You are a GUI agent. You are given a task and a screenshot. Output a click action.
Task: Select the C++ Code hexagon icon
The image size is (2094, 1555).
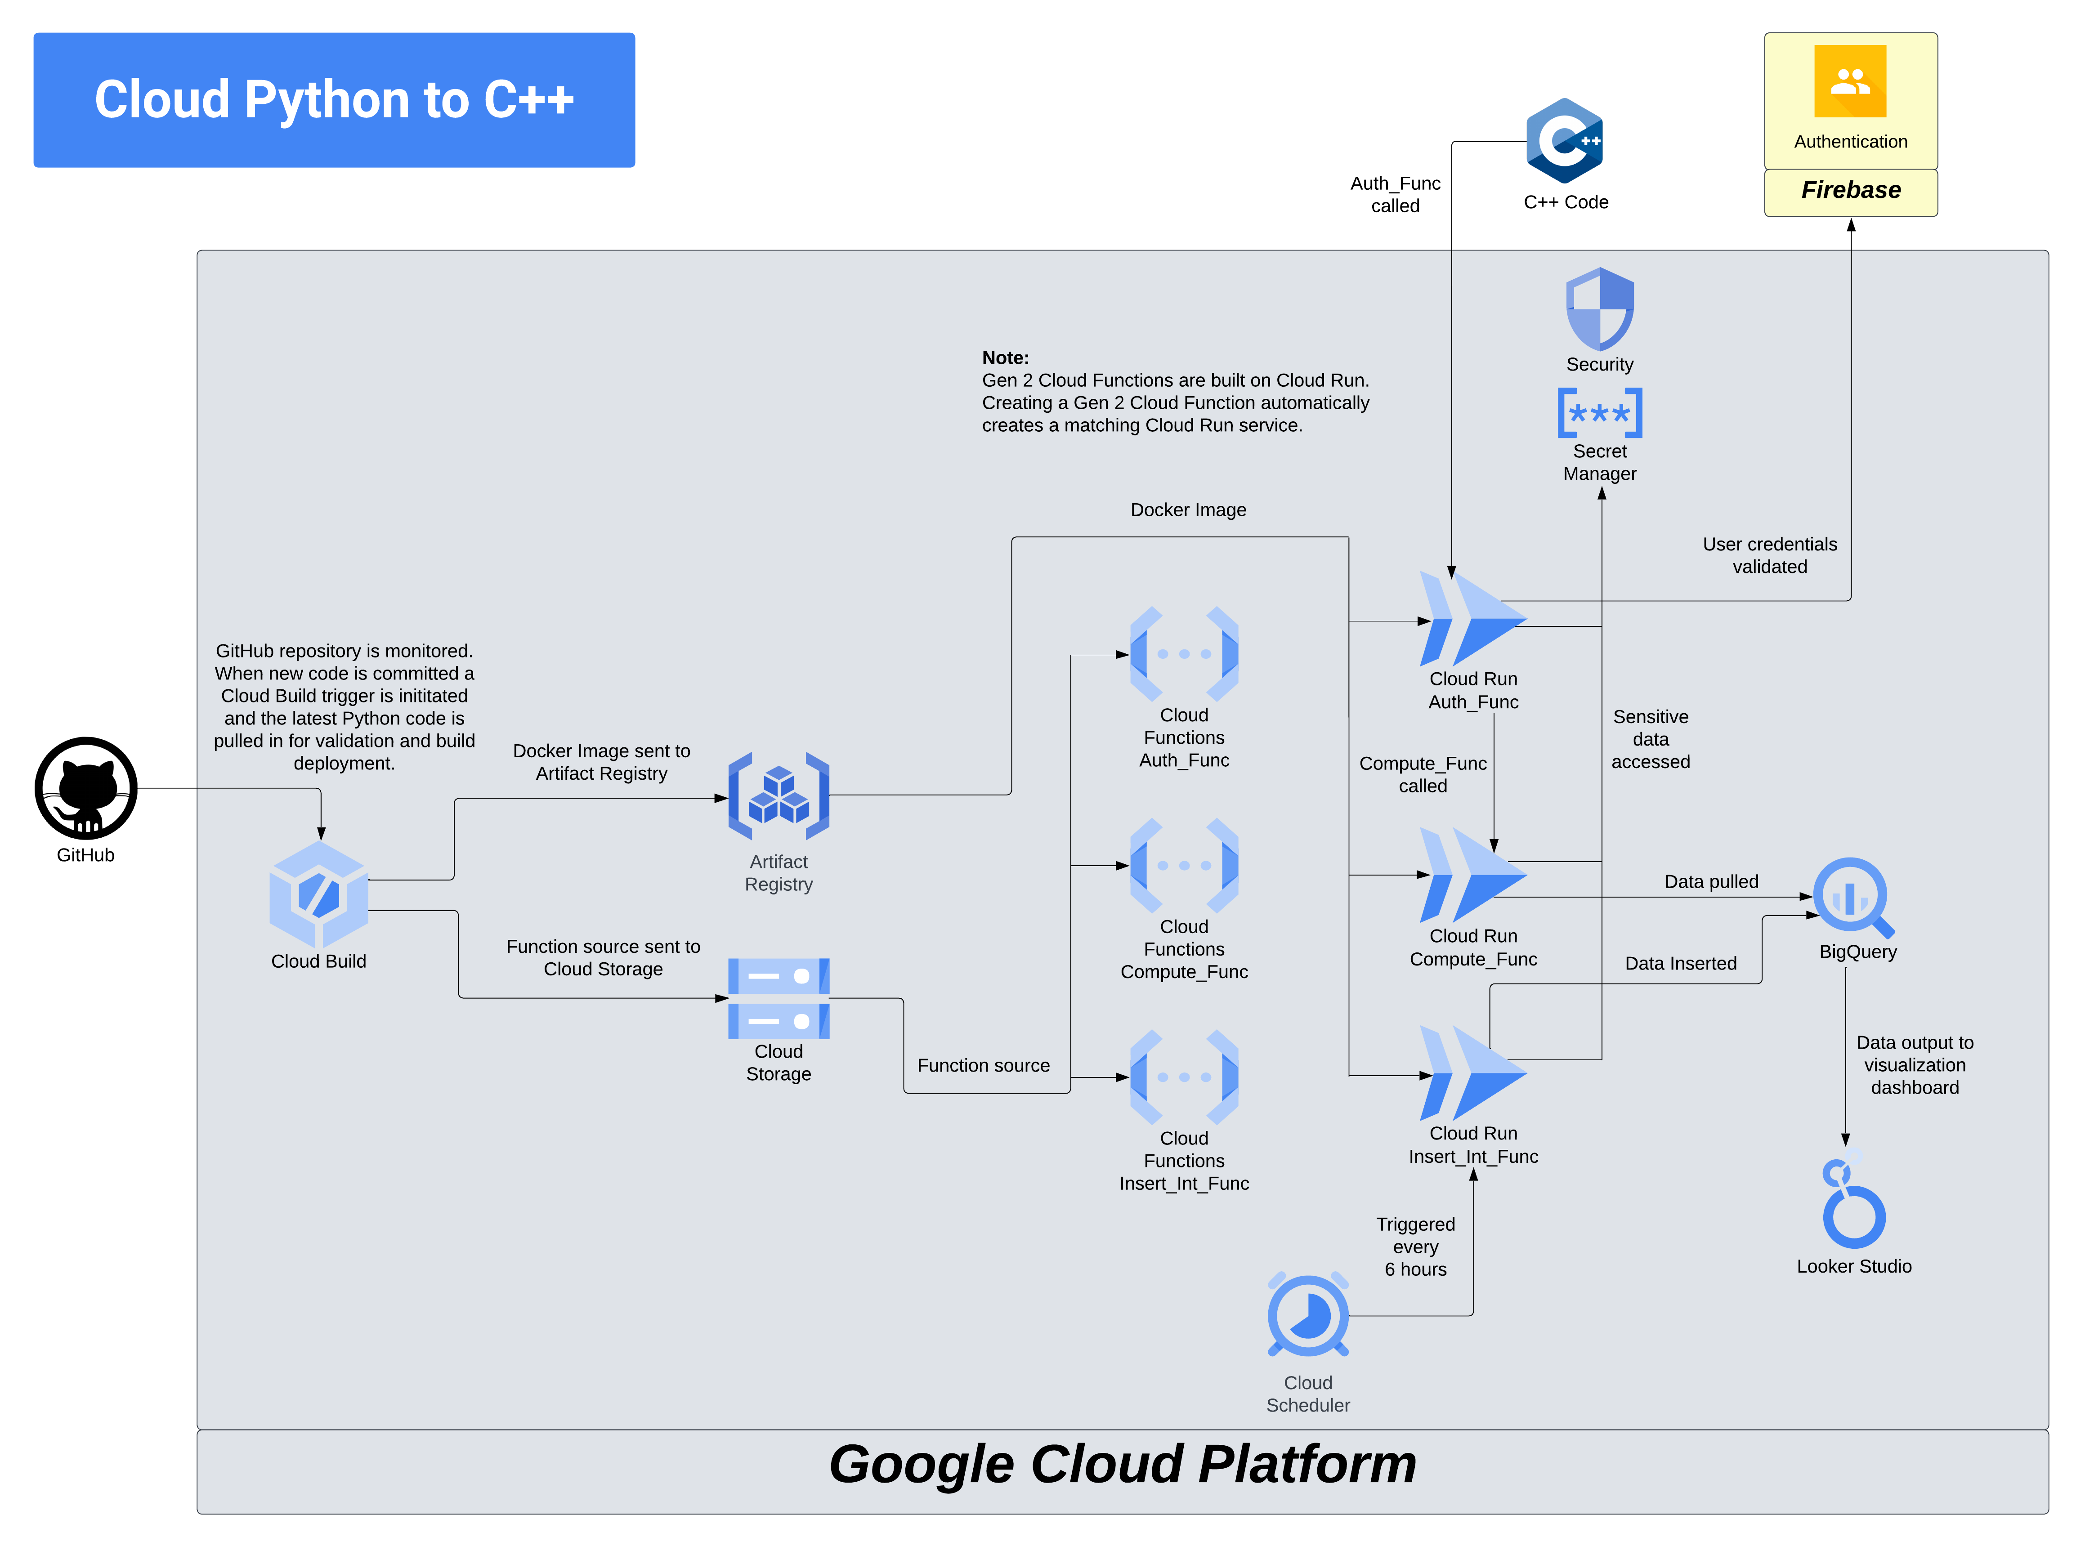point(1564,141)
